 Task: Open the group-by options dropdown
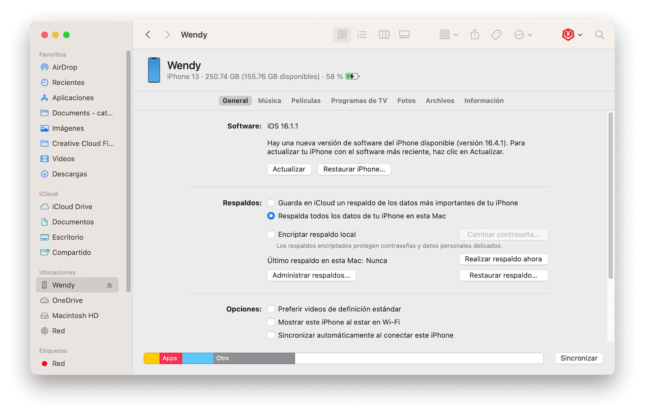(449, 35)
